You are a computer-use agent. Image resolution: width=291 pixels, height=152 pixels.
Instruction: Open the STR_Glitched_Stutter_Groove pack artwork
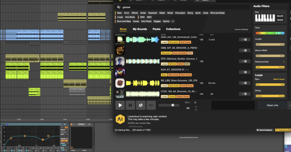coord(120,61)
